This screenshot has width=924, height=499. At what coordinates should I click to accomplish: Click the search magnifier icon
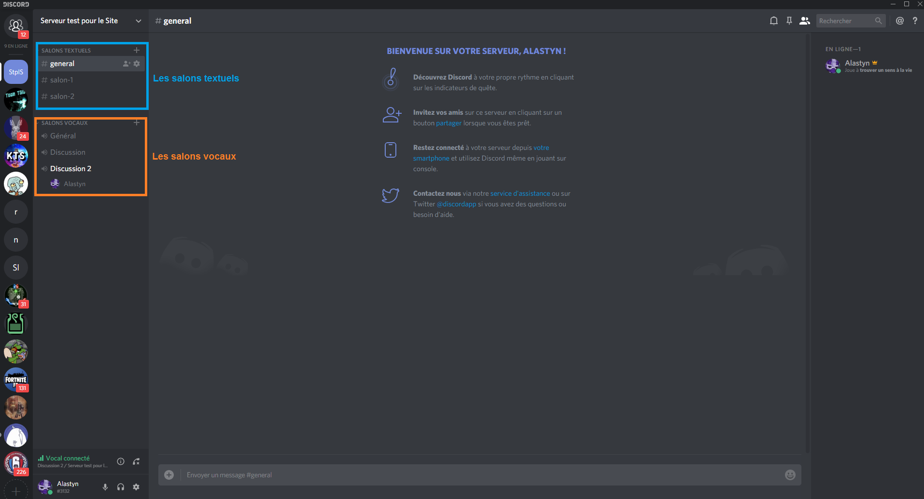click(x=878, y=21)
